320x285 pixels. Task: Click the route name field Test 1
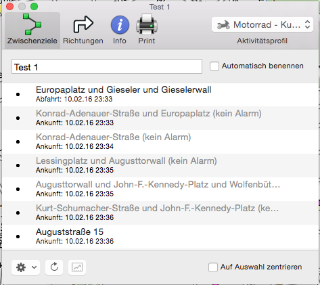[107, 66]
